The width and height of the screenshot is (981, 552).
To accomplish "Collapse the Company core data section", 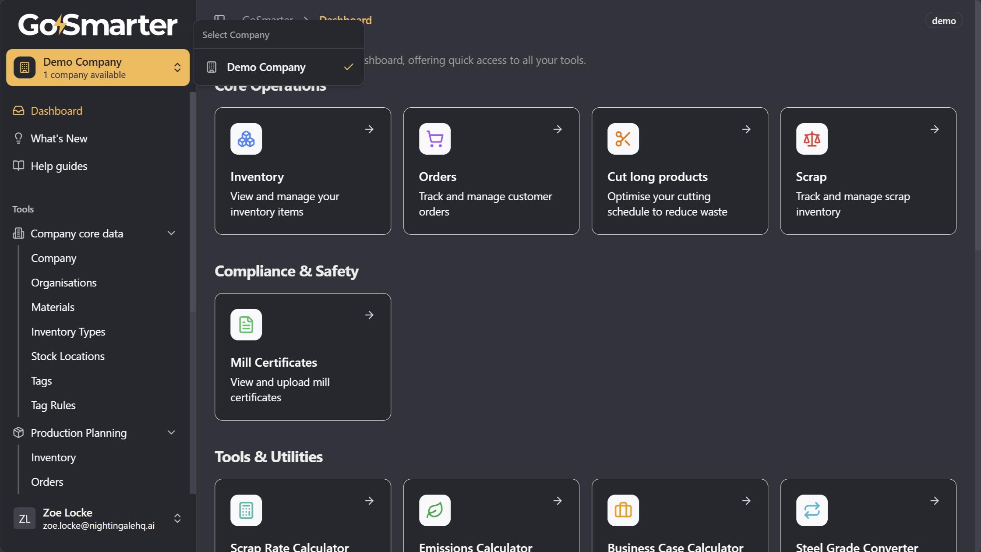I will pyautogui.click(x=171, y=233).
